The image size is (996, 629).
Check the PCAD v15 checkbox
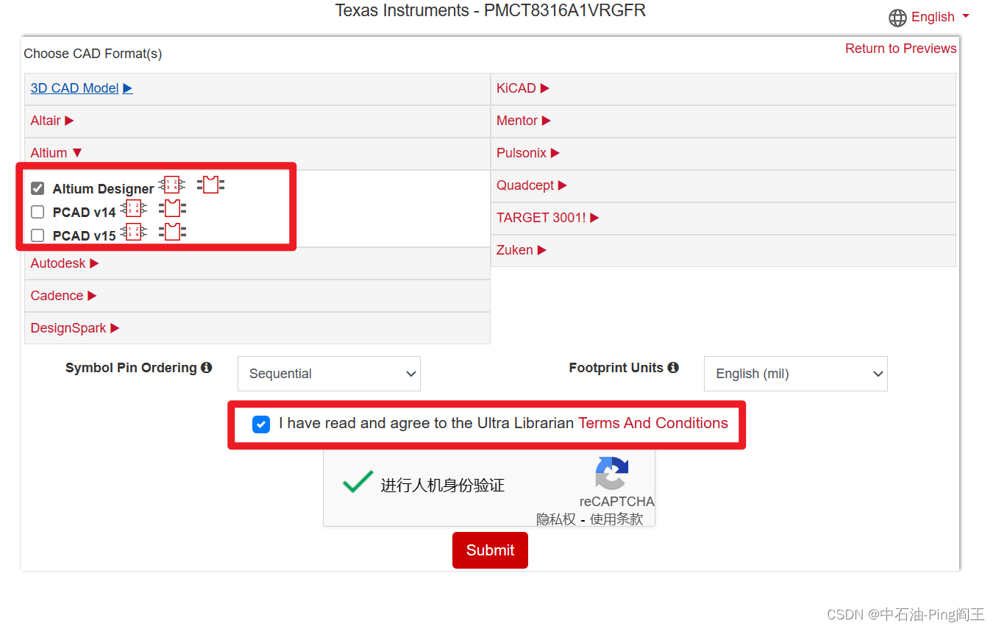pos(38,235)
